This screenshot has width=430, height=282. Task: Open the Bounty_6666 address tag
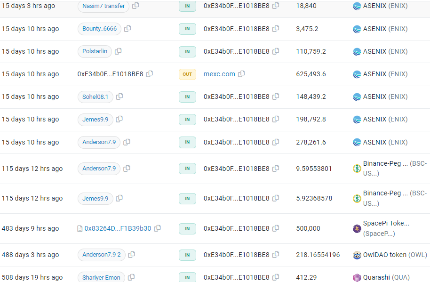[99, 29]
